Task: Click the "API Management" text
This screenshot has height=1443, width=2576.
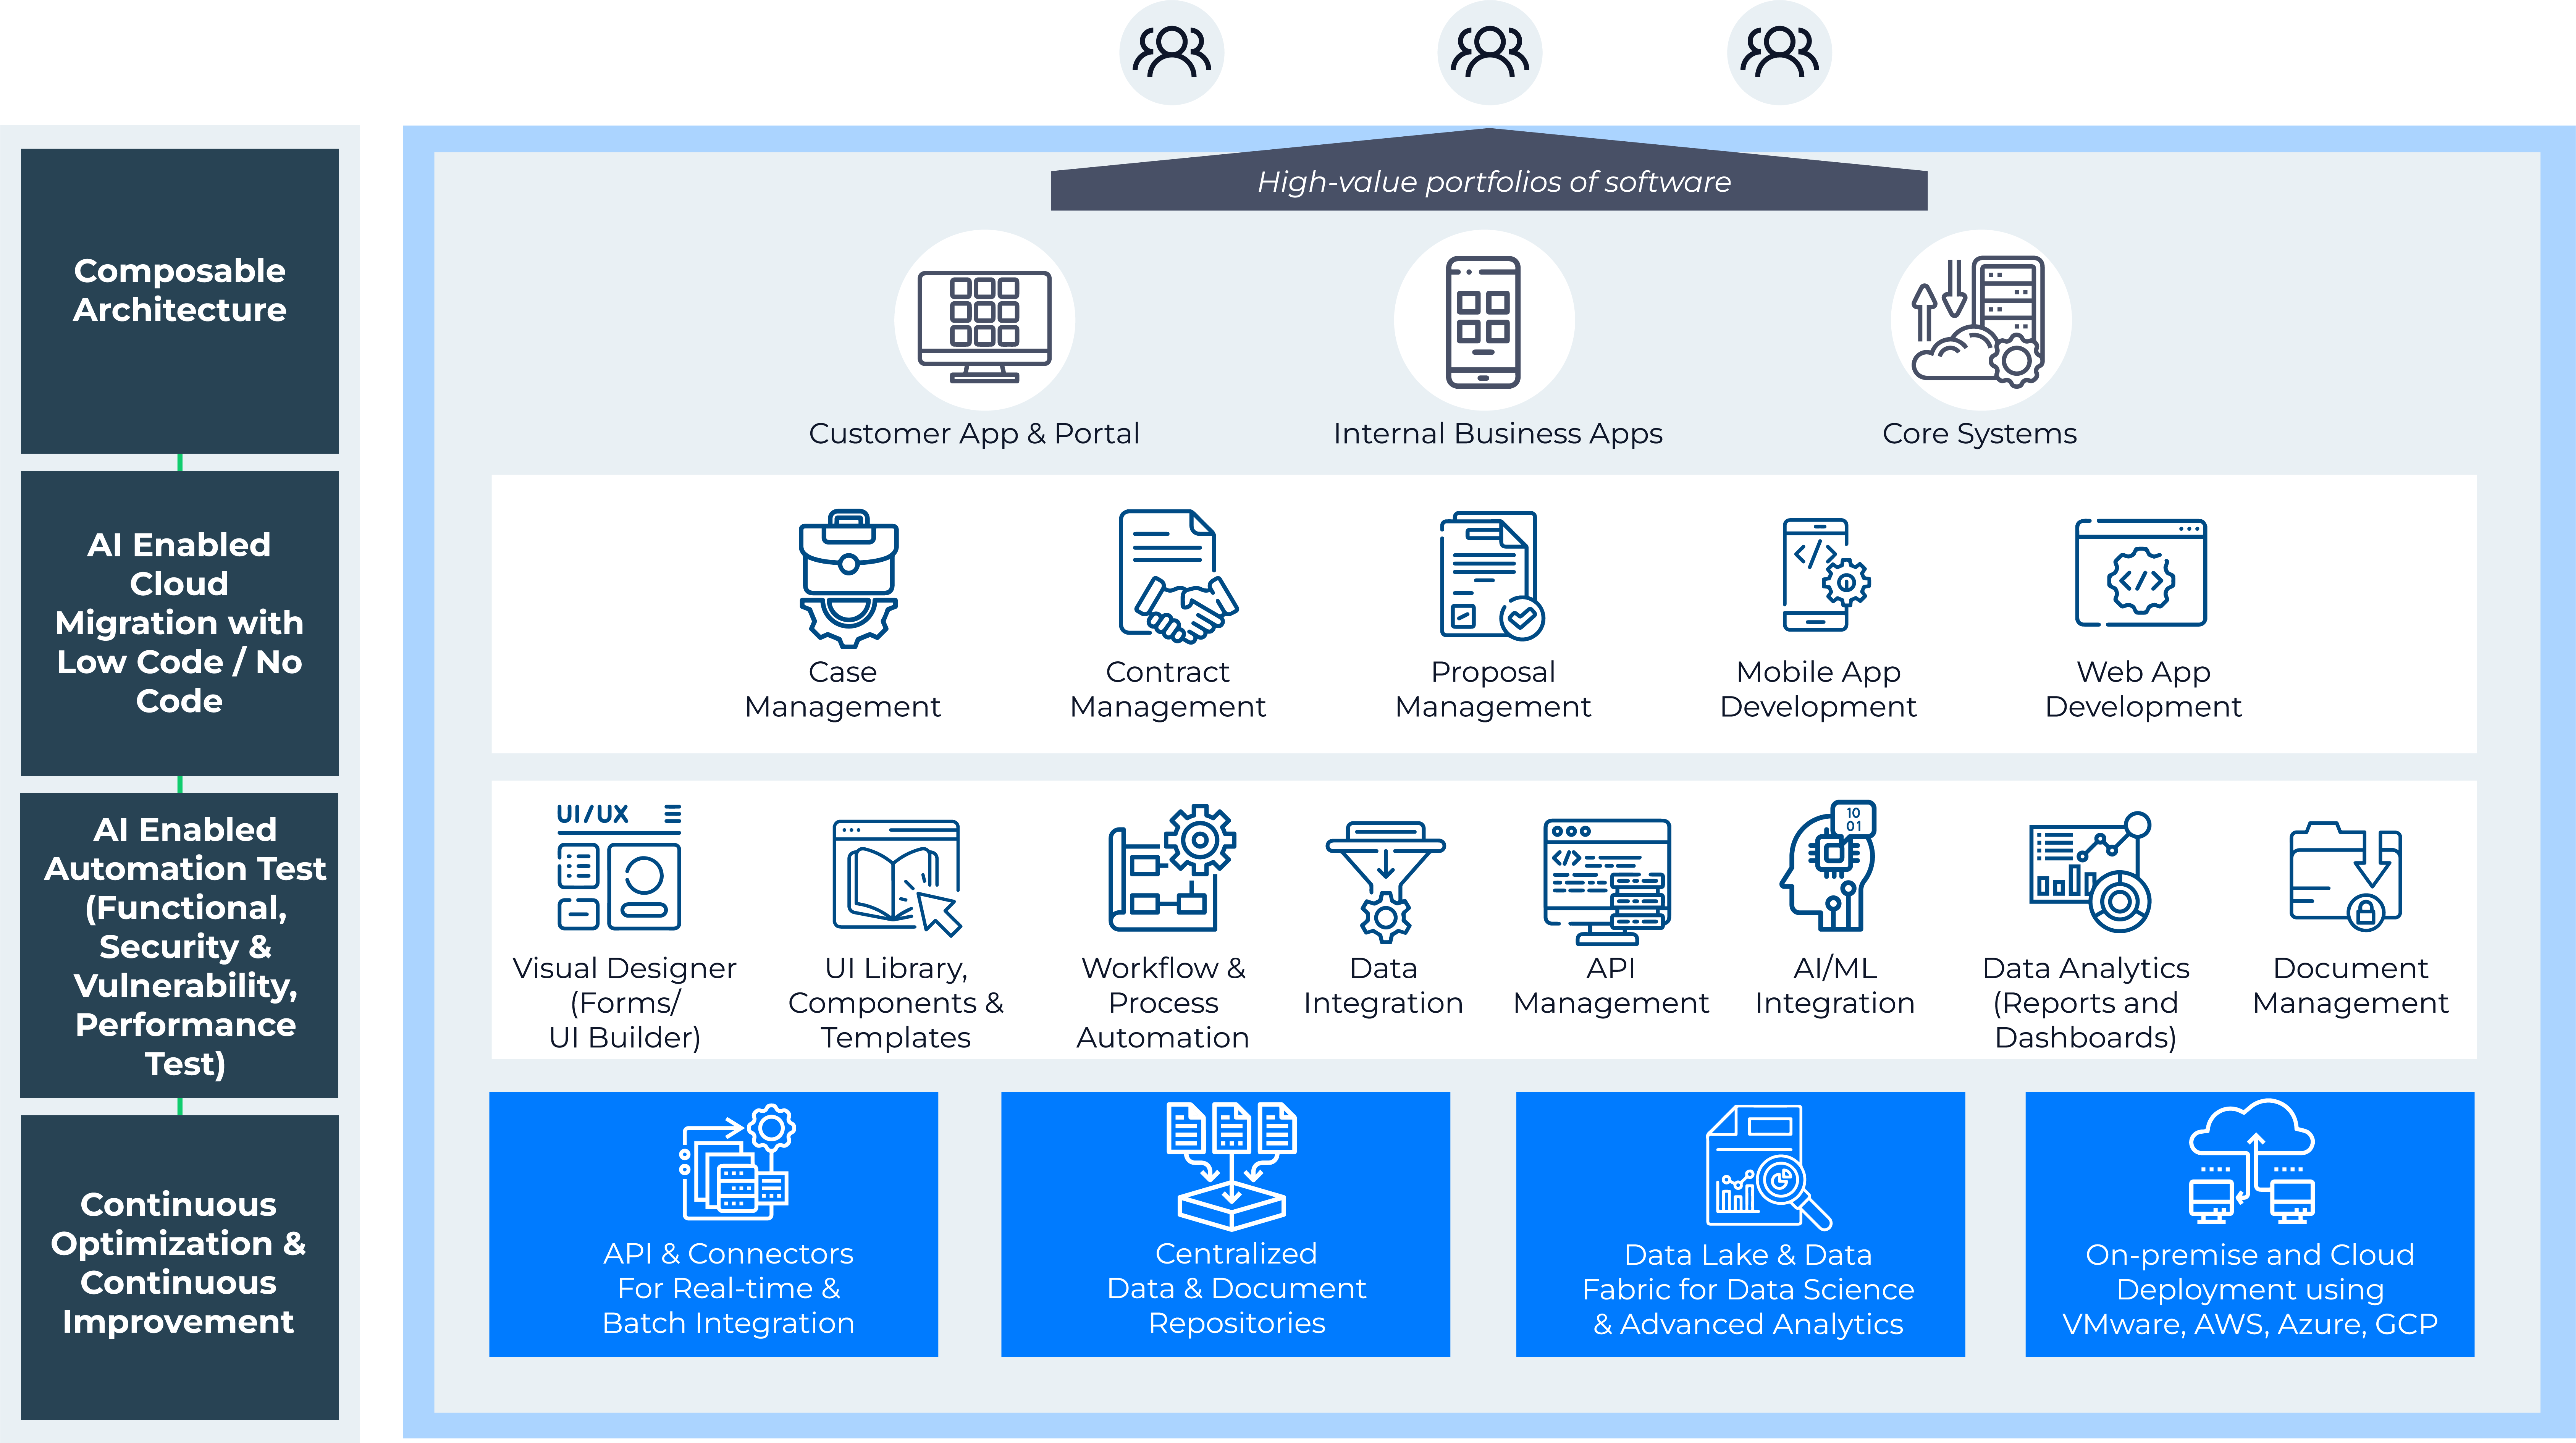Action: click(x=1611, y=985)
